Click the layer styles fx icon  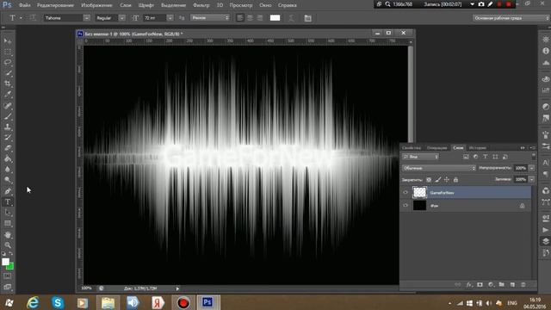pos(469,285)
